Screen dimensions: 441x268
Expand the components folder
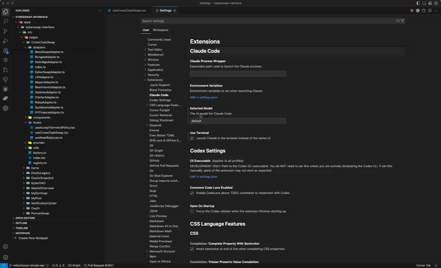coord(26,117)
